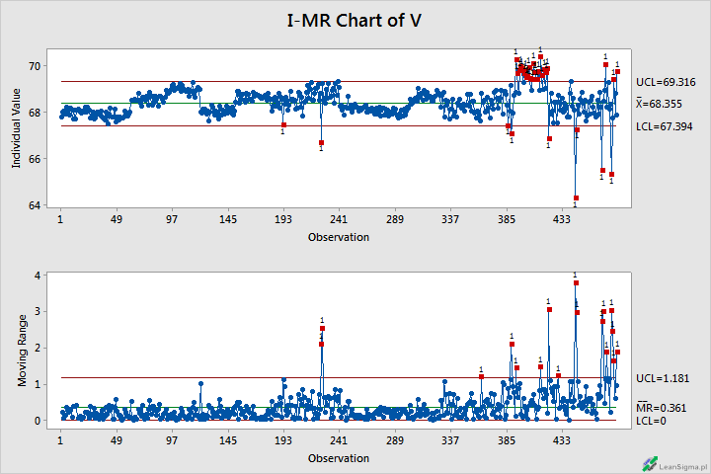Click the LeanSigma.pl logo icon
Image resolution: width=711 pixels, height=474 pixels.
[649, 462]
